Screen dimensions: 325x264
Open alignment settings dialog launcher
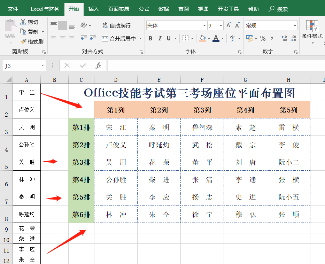point(141,52)
